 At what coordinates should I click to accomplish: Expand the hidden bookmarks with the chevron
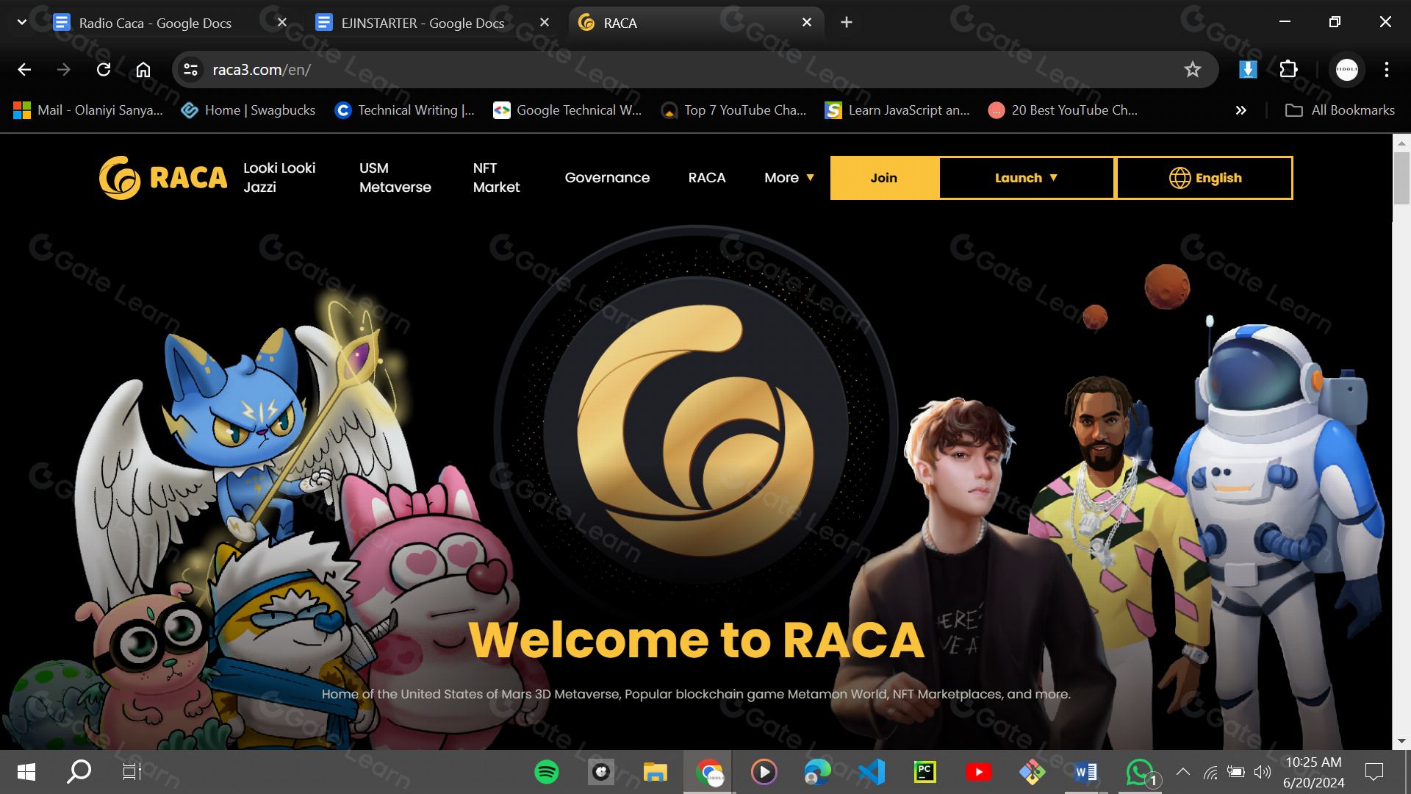(x=1241, y=110)
